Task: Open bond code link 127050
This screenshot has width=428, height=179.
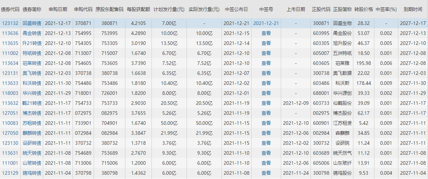Action: 10,133
